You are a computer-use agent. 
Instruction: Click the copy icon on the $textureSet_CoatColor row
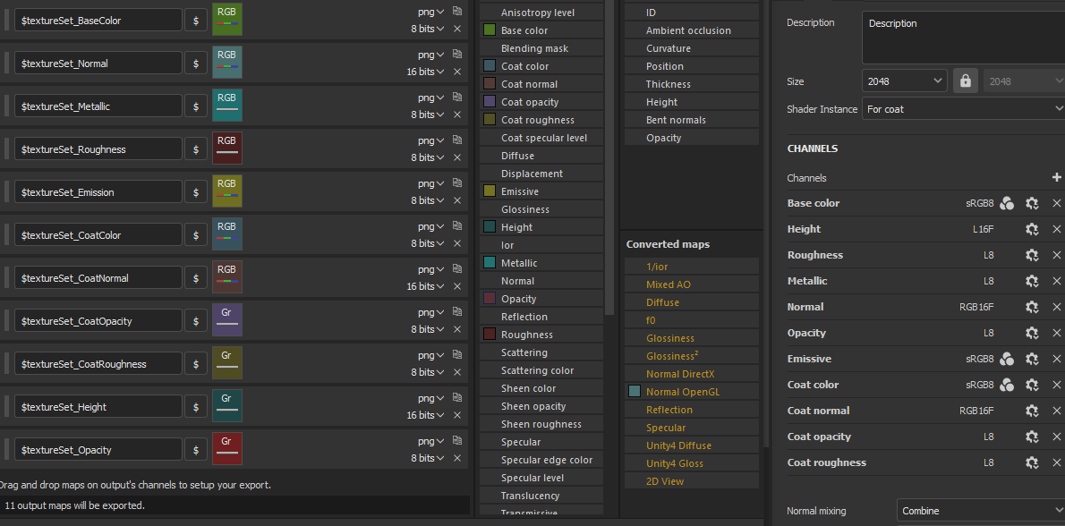pyautogui.click(x=457, y=225)
